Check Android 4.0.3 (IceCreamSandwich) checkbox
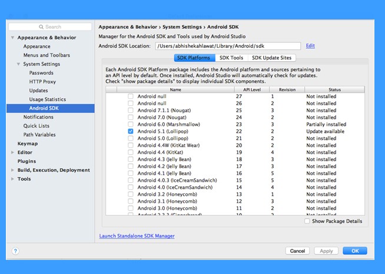Screen dimensions: 385x274 click(131, 180)
